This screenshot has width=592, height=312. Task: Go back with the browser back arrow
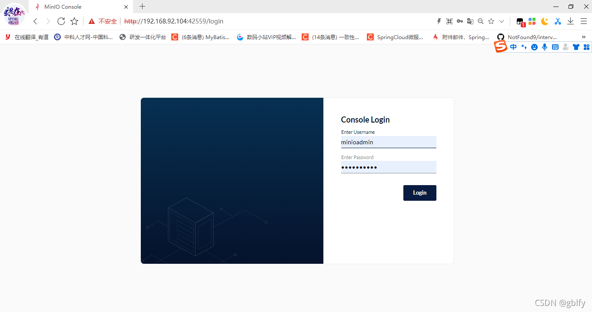click(x=36, y=21)
